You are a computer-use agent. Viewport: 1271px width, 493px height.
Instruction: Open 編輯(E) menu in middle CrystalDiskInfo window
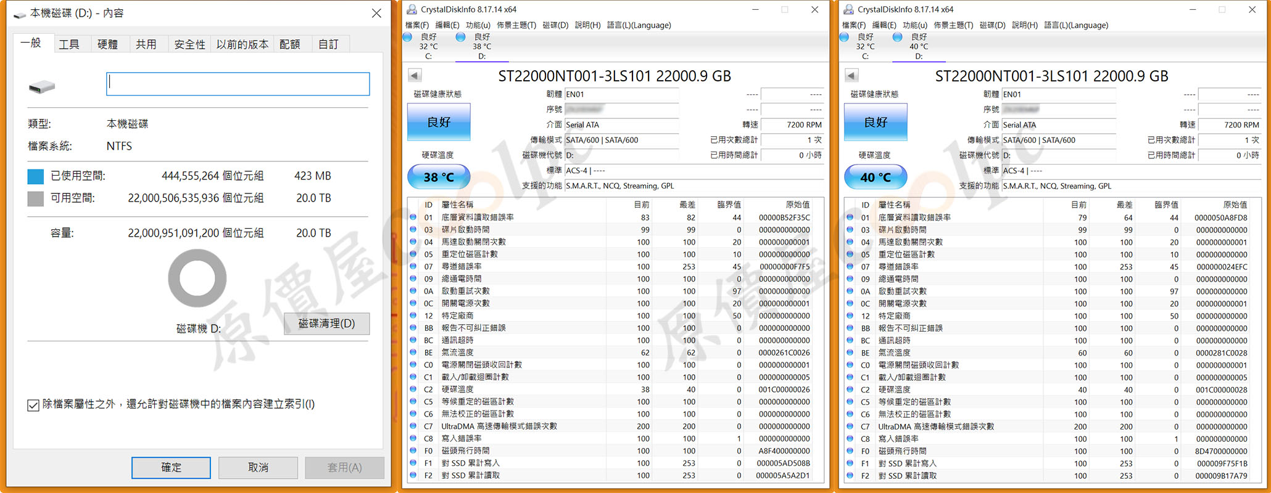pos(447,25)
